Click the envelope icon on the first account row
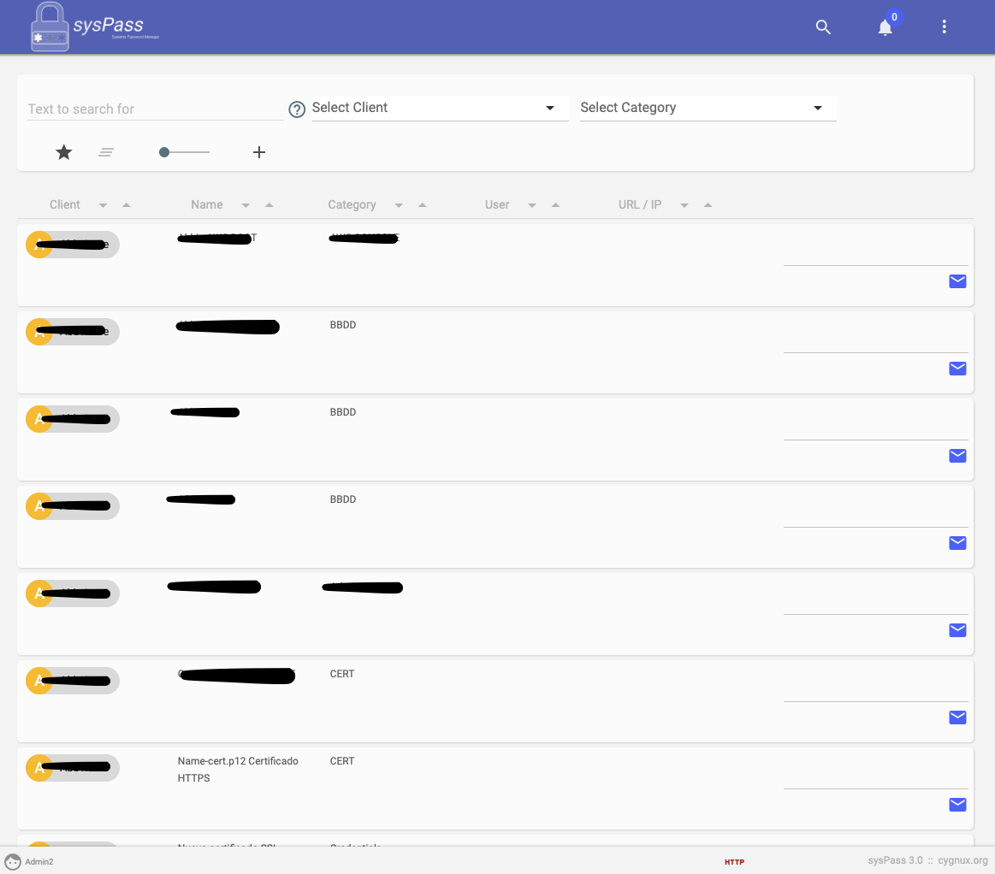This screenshot has width=995, height=874. [x=957, y=281]
